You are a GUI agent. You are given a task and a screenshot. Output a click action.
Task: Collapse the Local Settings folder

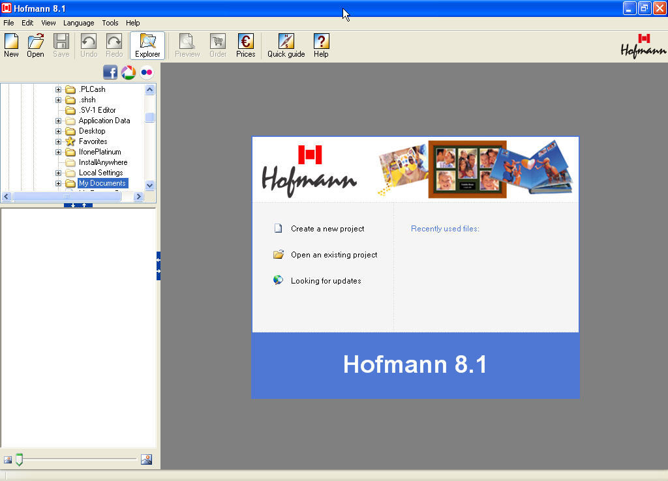tap(57, 172)
